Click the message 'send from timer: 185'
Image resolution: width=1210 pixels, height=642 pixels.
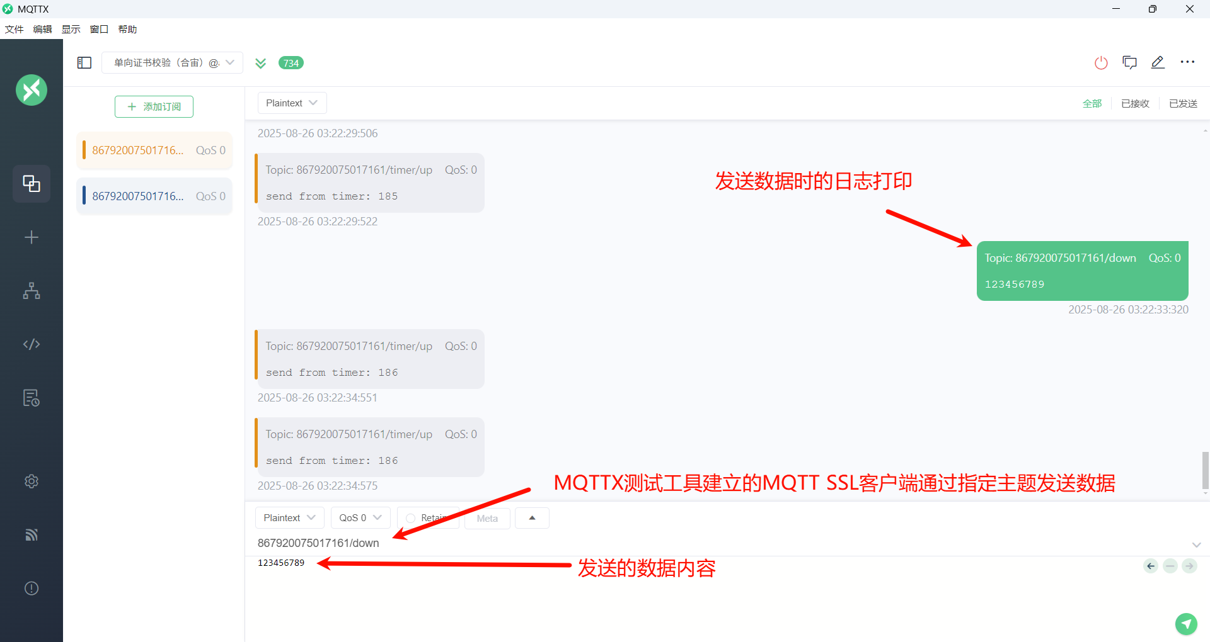pyautogui.click(x=369, y=183)
